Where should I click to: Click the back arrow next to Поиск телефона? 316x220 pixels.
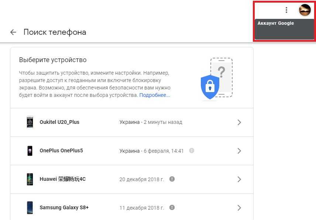[x=13, y=32]
